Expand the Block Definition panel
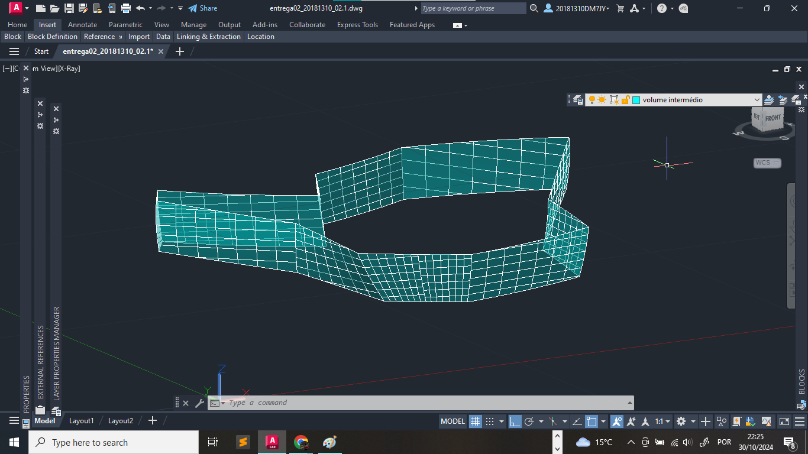Screen dimensions: 808x454 (53, 37)
